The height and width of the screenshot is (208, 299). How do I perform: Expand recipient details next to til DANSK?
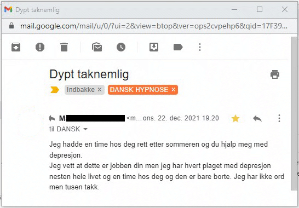pos(85,129)
